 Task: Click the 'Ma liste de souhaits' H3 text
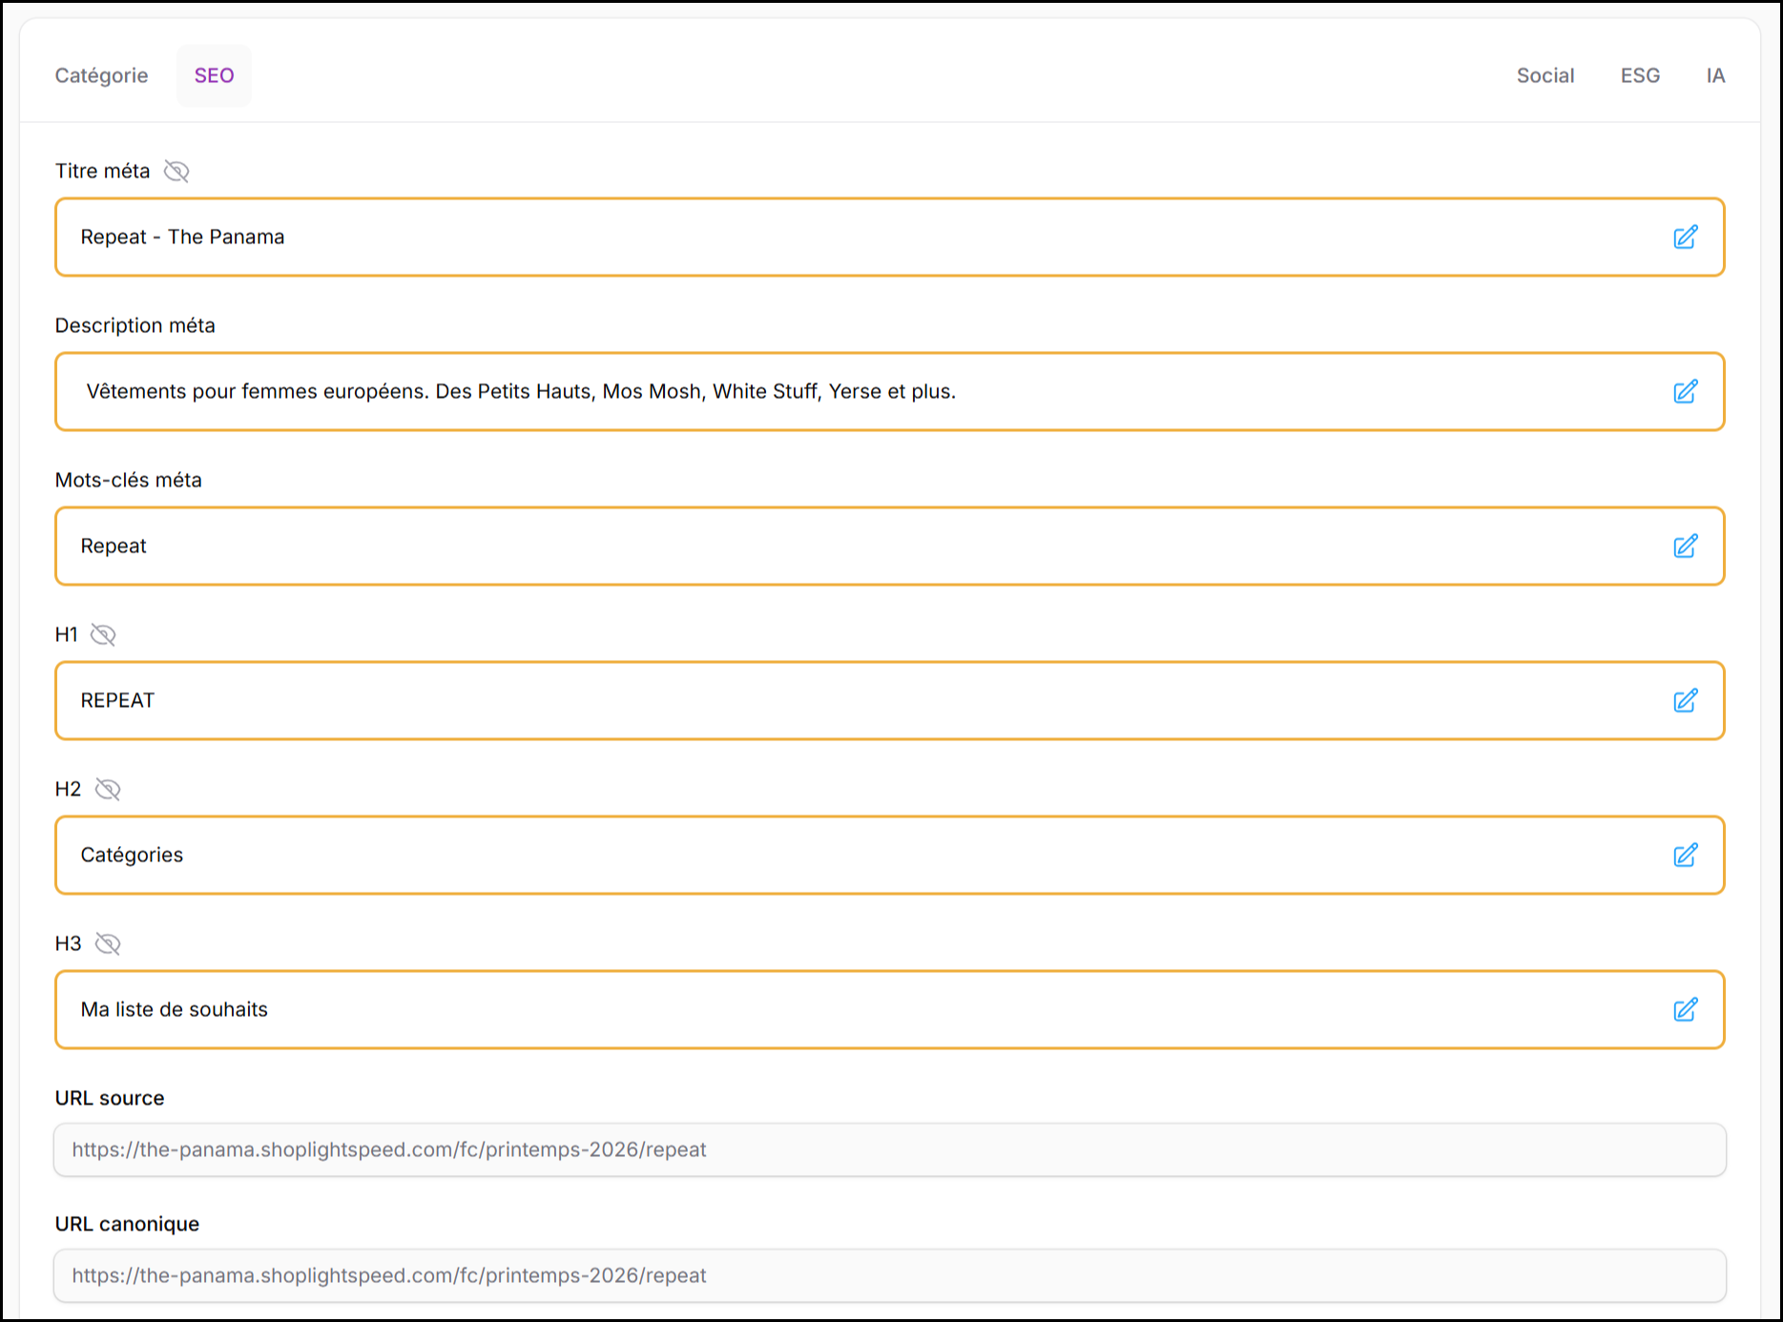click(174, 1010)
